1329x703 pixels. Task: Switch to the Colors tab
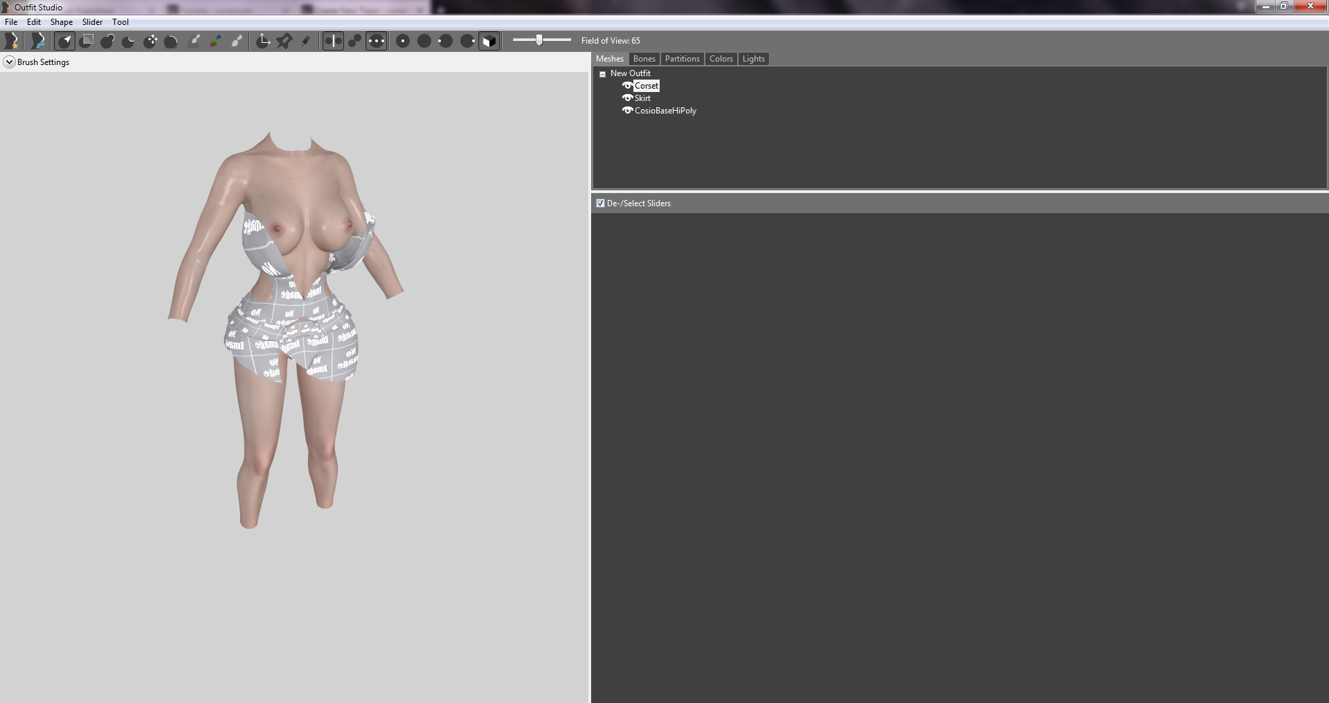pos(721,59)
